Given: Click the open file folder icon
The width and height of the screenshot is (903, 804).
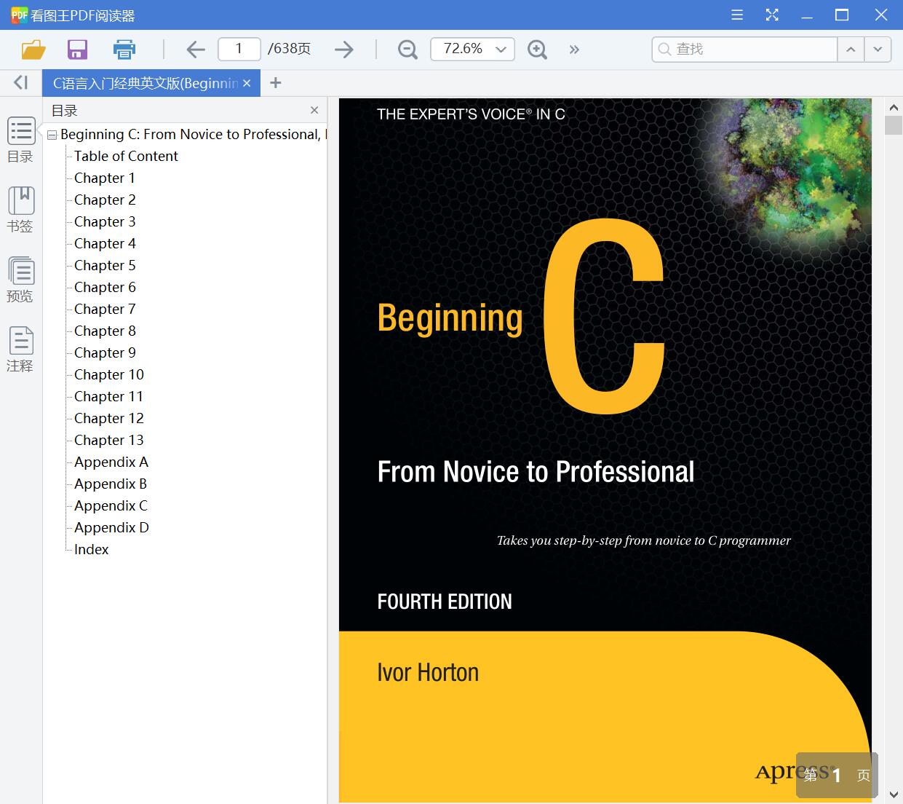Looking at the screenshot, I should pos(33,50).
